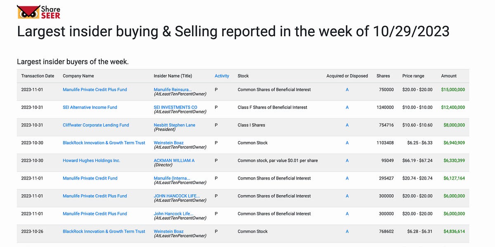Open Cliffwater Corporate Lending Fund link
Screen dimensions: 495x247
click(x=96, y=125)
